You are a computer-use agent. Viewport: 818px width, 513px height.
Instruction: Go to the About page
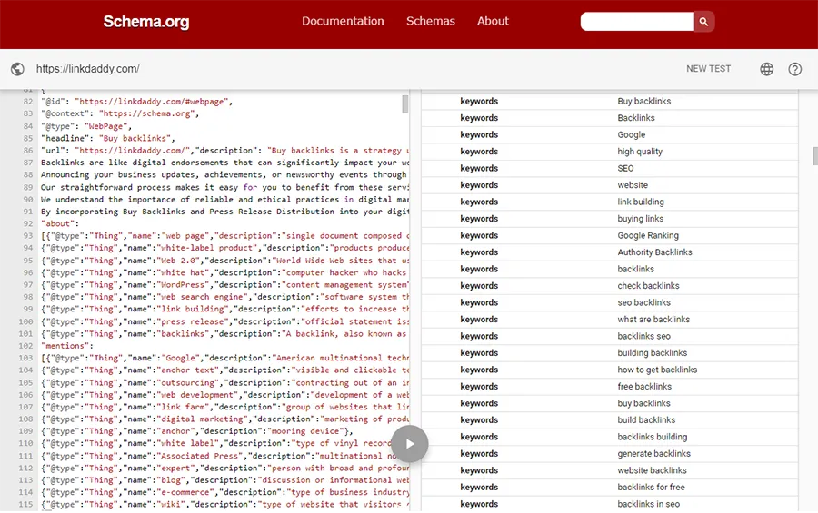pos(493,22)
